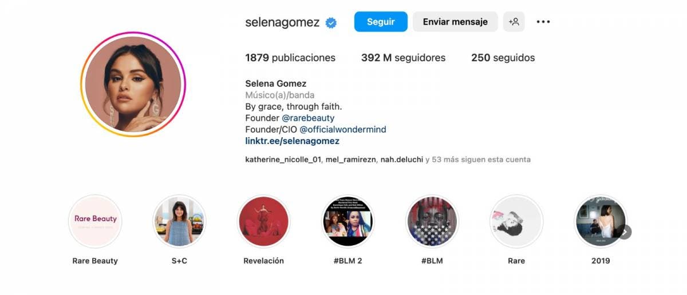Open the three-dot more options menu

point(543,22)
